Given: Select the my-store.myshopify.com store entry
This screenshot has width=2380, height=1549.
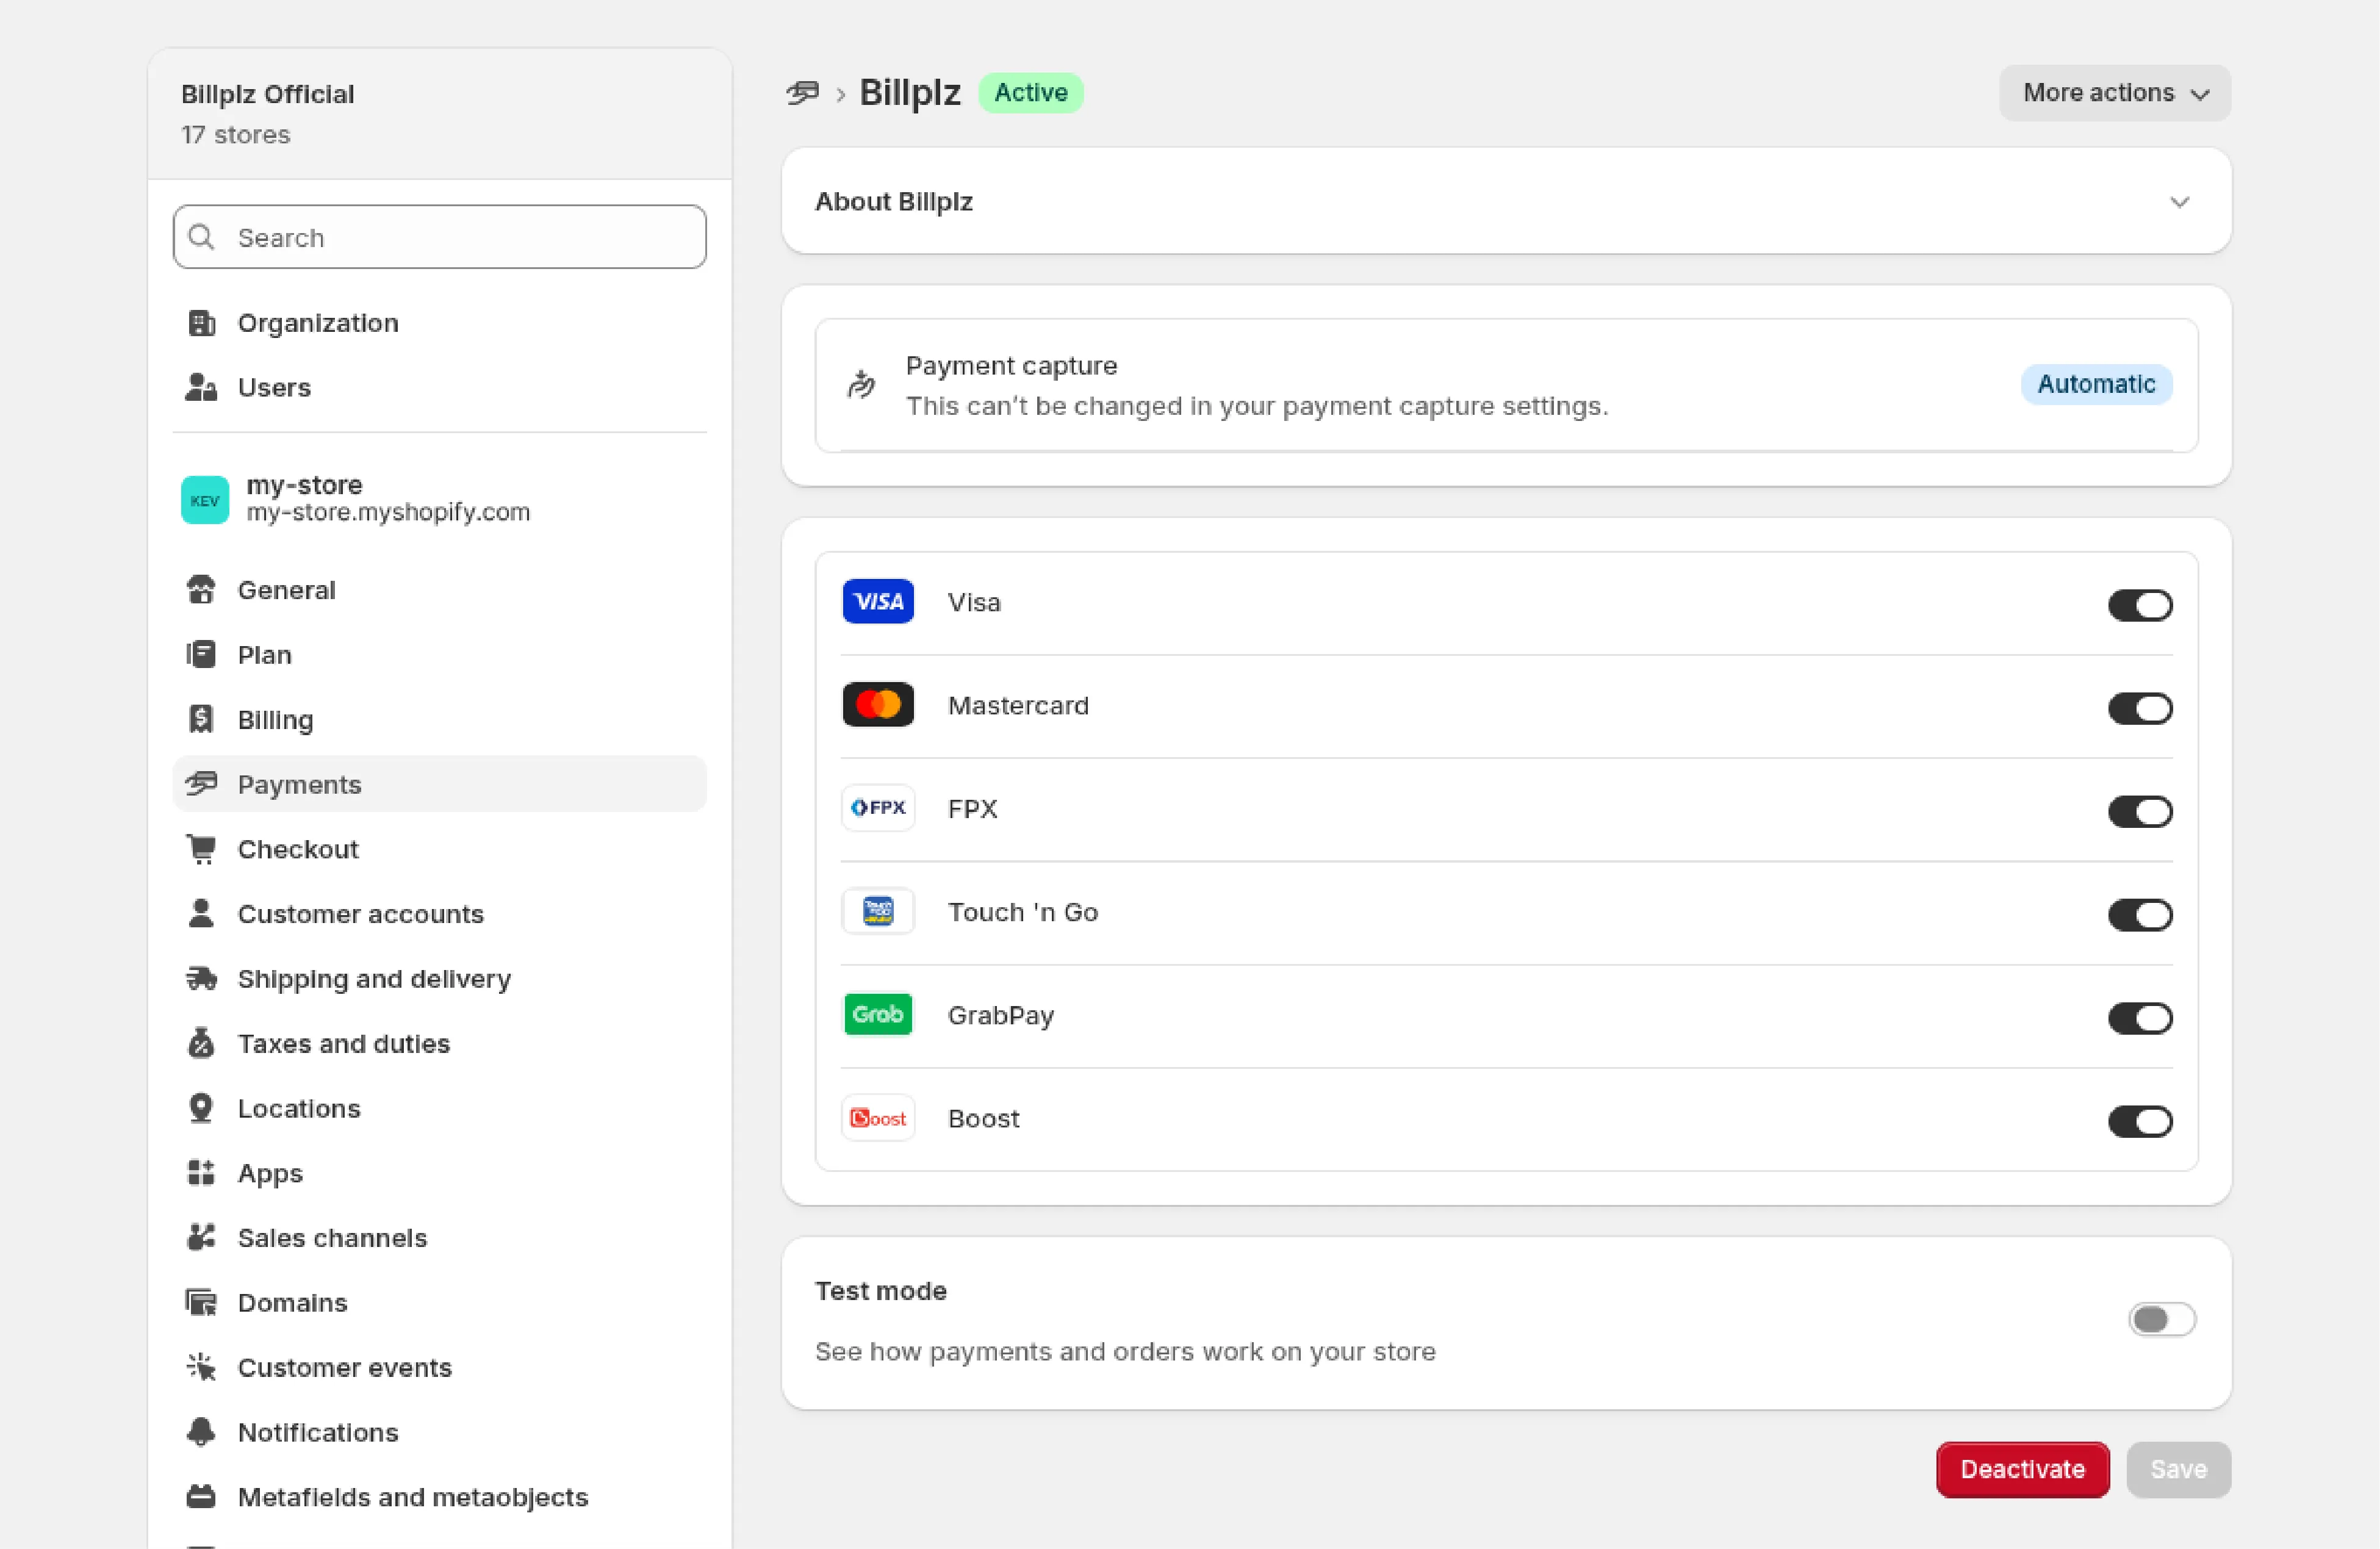Looking at the screenshot, I should pos(440,499).
